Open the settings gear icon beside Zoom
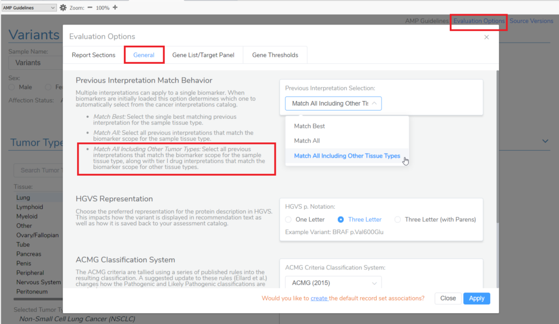Screen dimensions: 559x324 pyautogui.click(x=63, y=8)
